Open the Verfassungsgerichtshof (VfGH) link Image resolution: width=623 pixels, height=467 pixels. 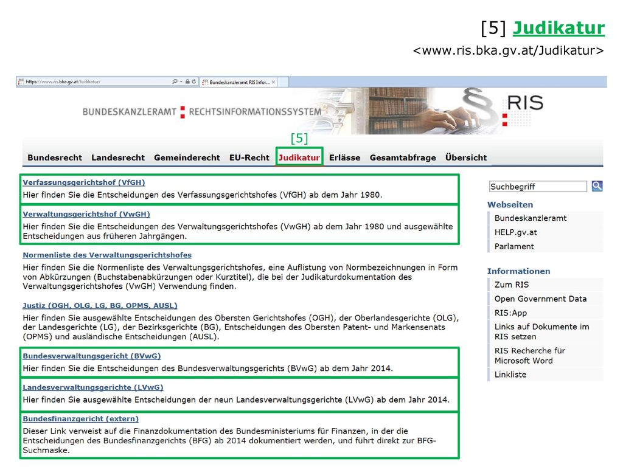[x=84, y=182]
